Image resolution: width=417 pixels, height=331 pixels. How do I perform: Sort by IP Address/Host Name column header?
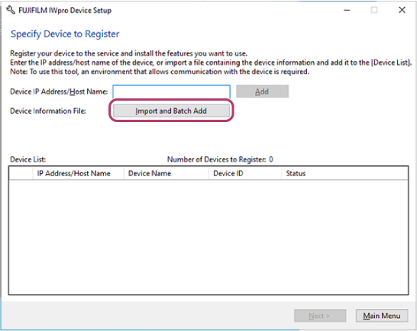(x=78, y=173)
